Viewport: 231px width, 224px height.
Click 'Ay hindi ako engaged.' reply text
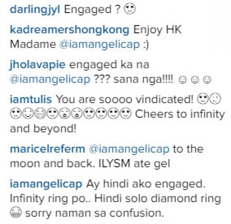(146, 184)
